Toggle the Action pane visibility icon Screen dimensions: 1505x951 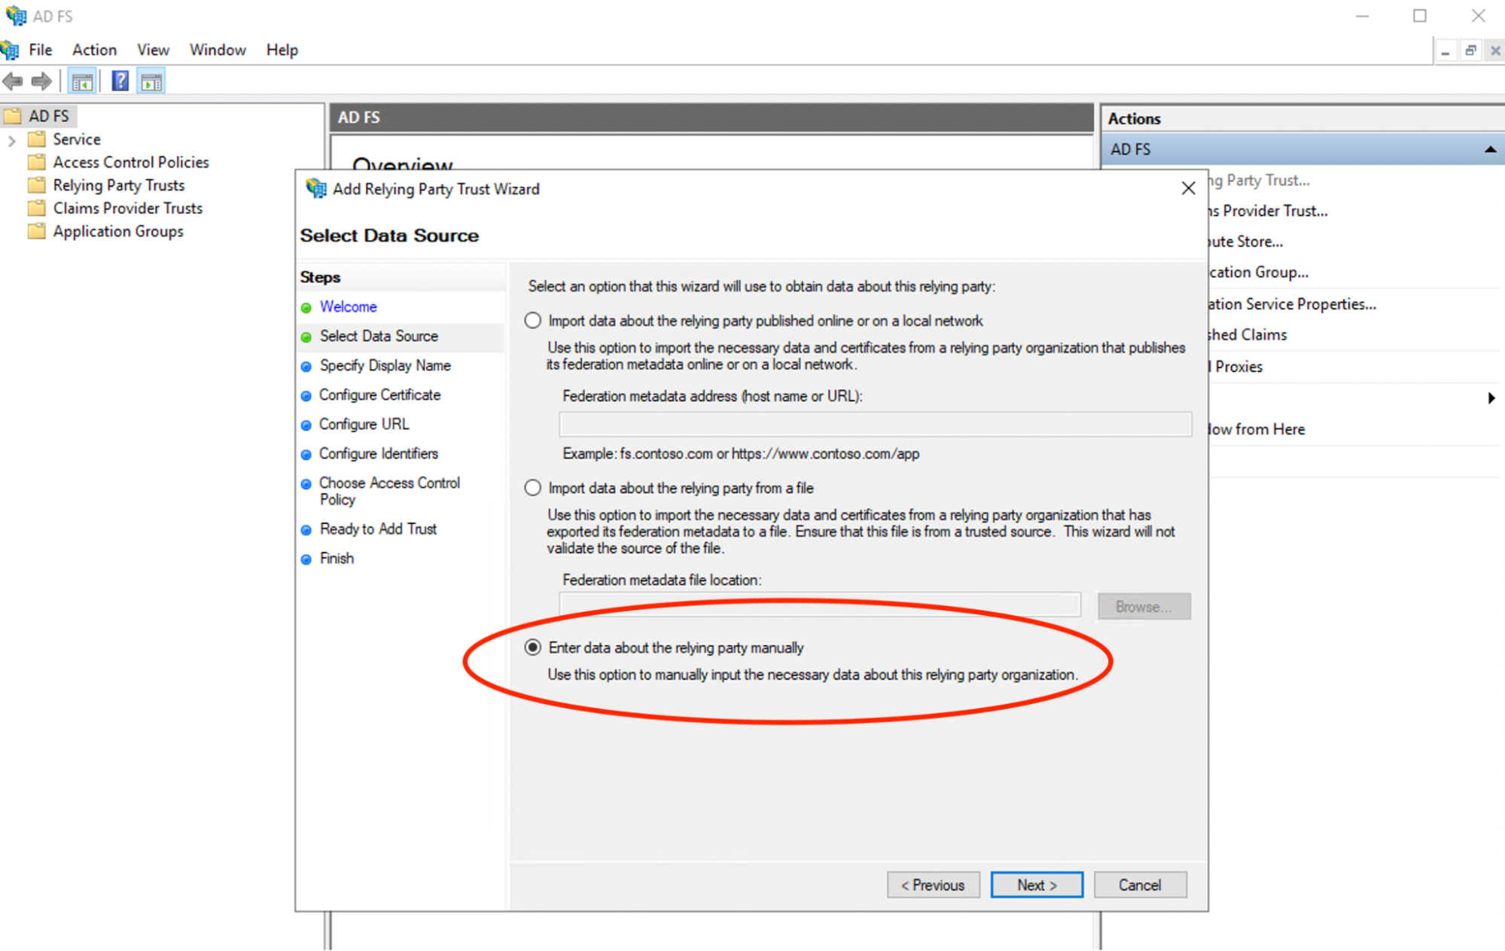[x=151, y=81]
